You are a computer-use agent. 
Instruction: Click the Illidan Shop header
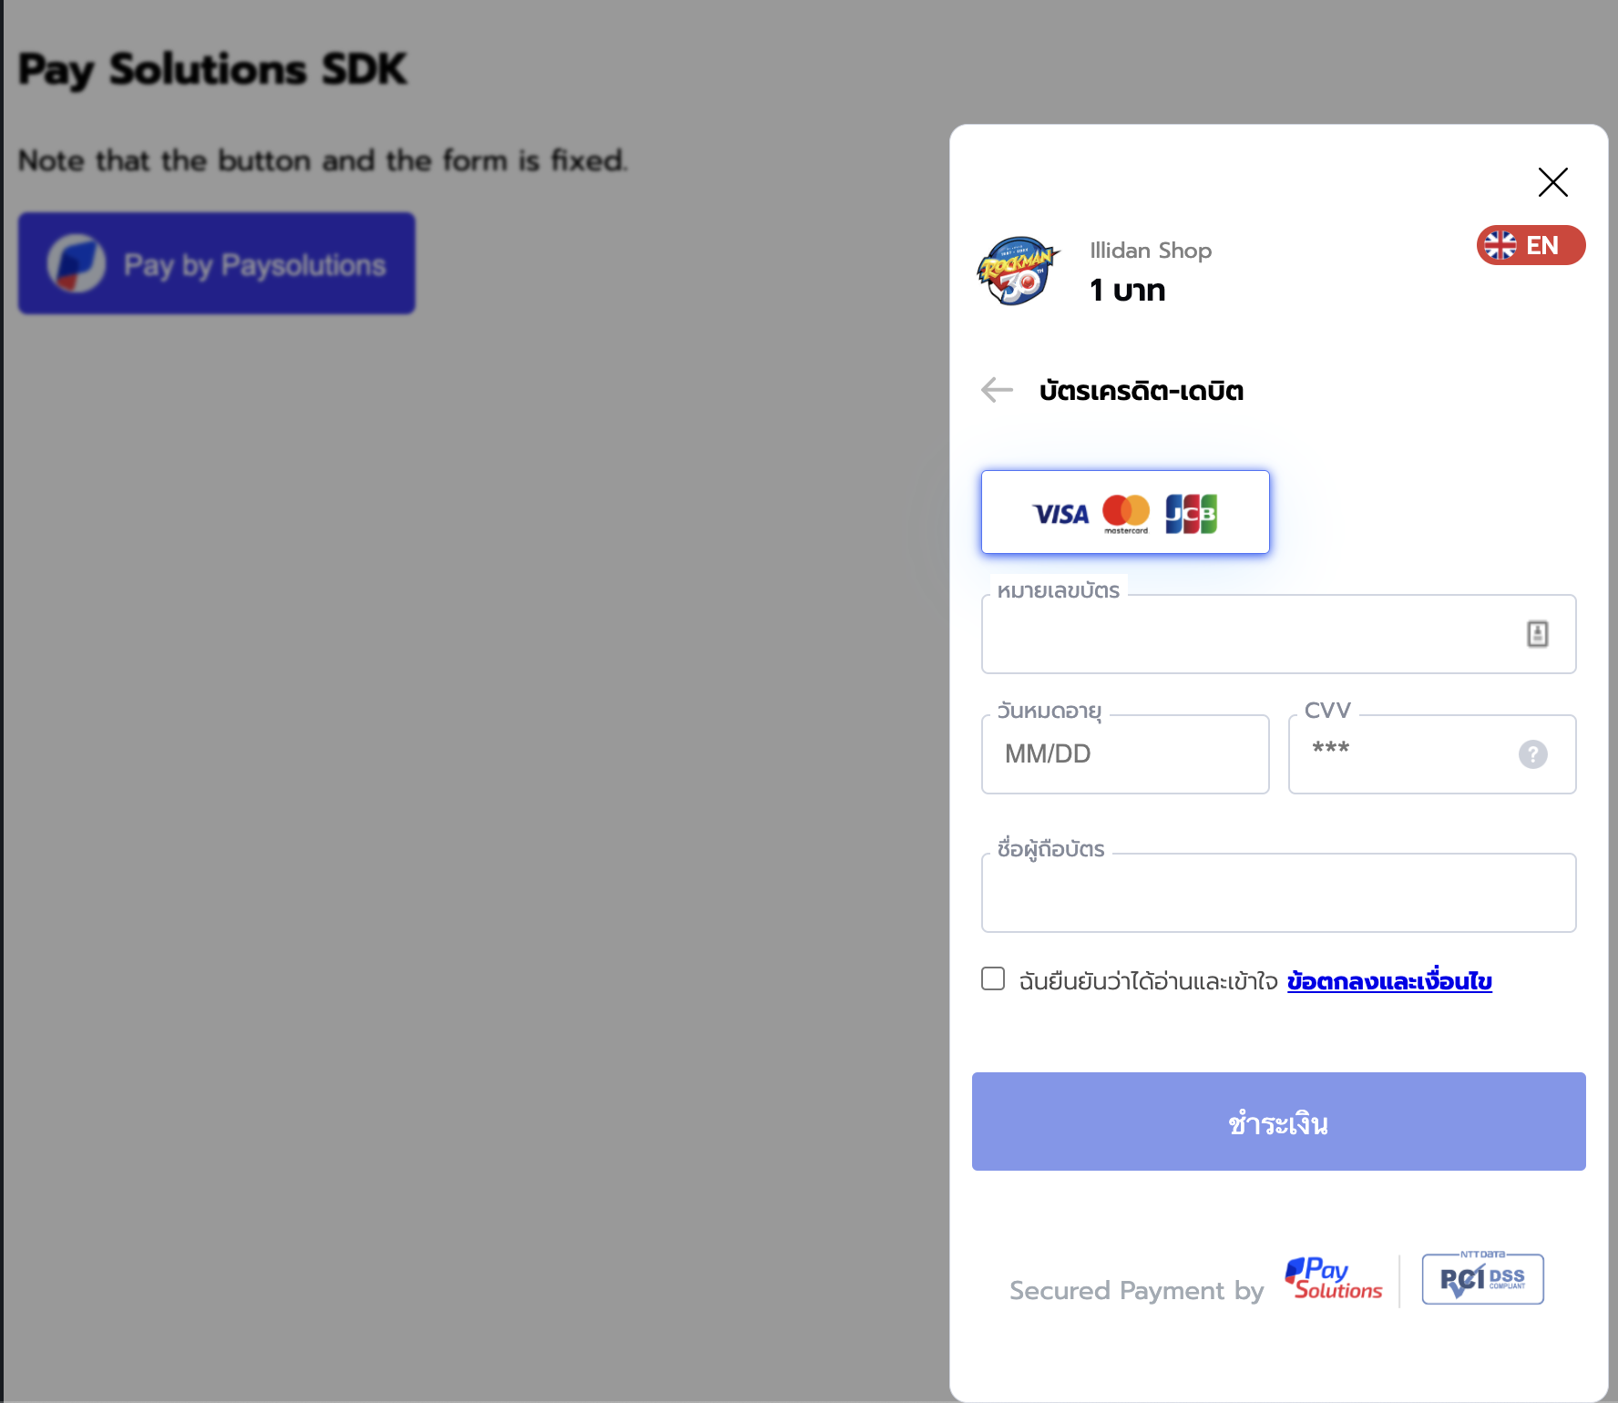1151,250
